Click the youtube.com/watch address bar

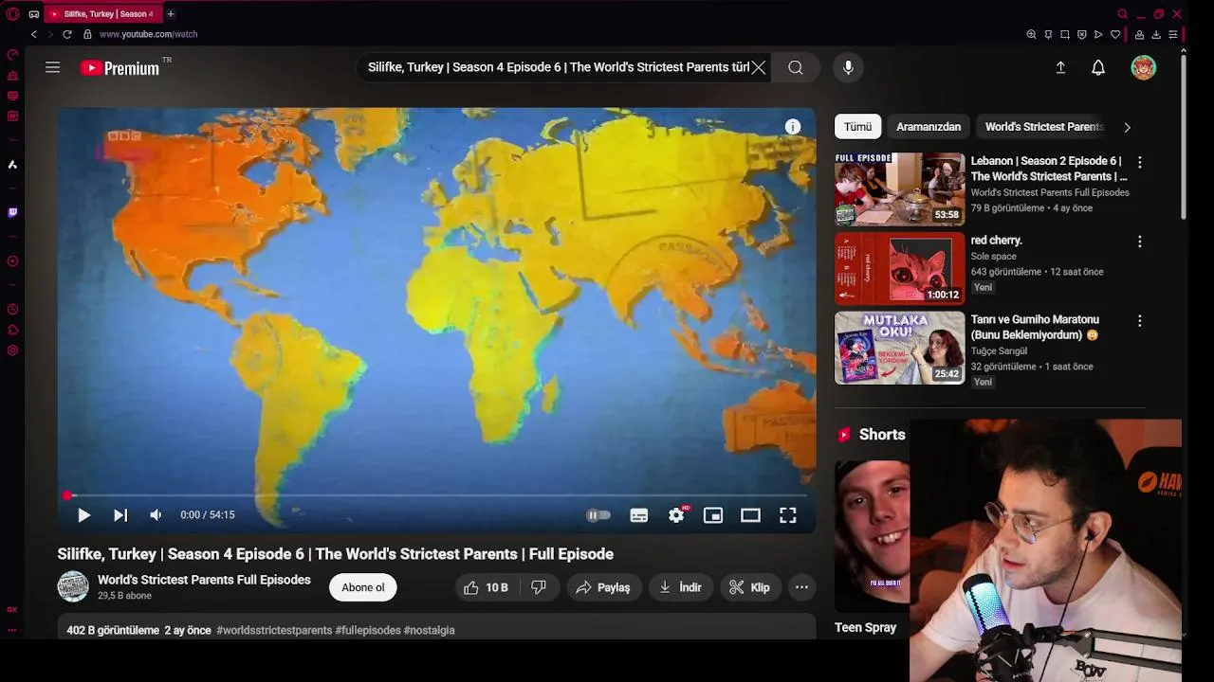click(149, 34)
